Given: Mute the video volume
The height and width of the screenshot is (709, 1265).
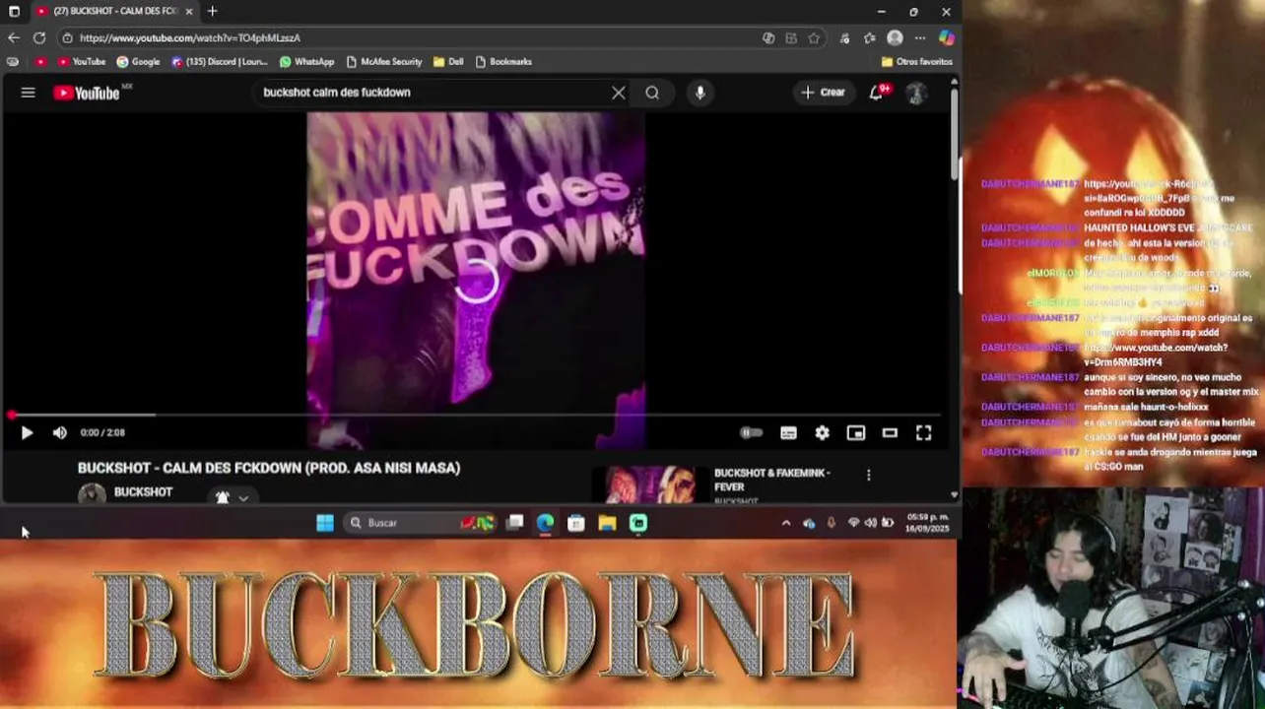Looking at the screenshot, I should tap(59, 432).
